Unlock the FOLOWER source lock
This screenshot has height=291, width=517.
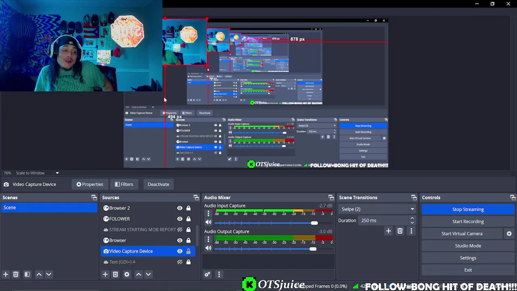coord(188,219)
